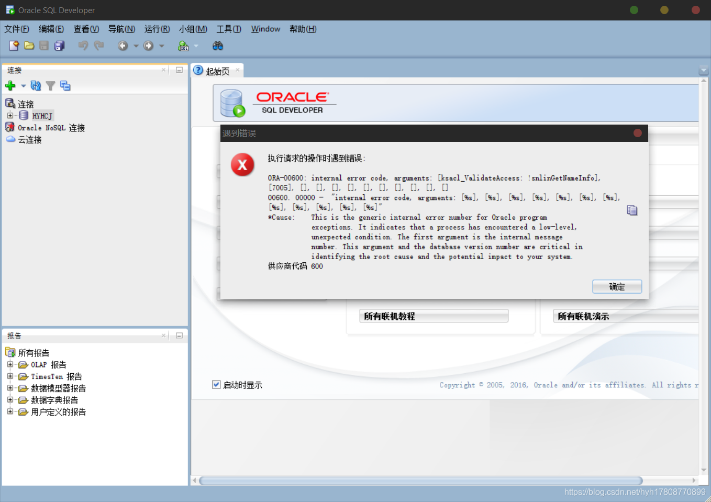Click the 所有联机演示 button

coord(626,316)
